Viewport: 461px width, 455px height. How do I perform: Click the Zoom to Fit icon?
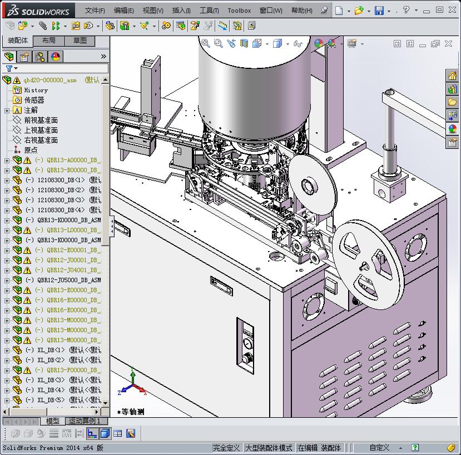(x=206, y=43)
